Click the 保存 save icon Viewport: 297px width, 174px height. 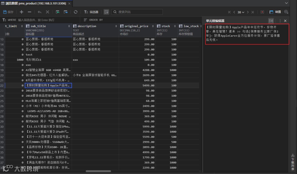pos(8,12)
